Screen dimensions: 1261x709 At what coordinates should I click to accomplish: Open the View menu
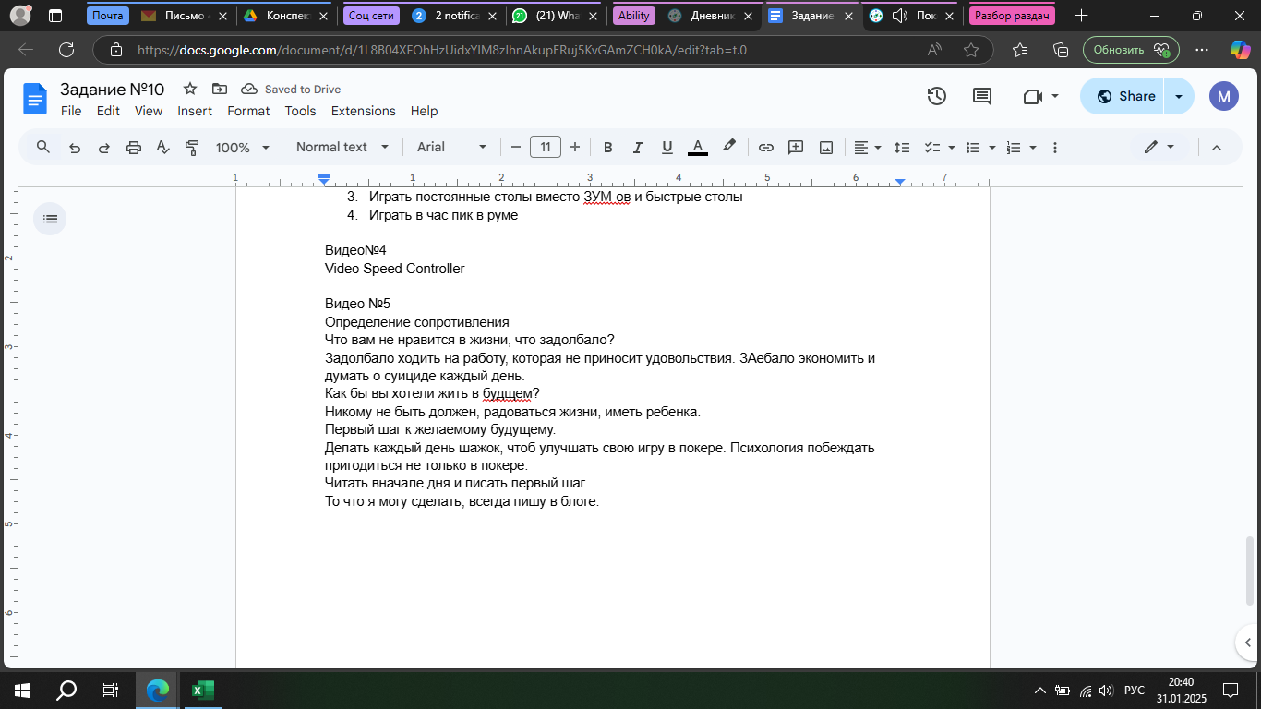[x=149, y=111]
